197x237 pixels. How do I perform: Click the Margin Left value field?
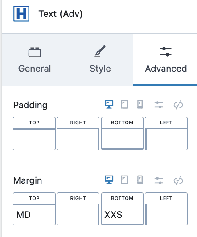click(166, 215)
